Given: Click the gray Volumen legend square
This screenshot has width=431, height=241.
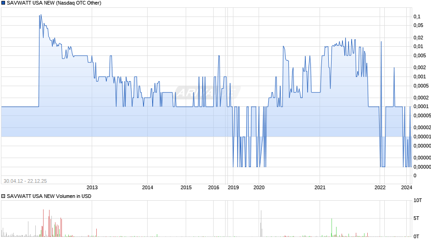Looking at the screenshot, I should point(3,196).
